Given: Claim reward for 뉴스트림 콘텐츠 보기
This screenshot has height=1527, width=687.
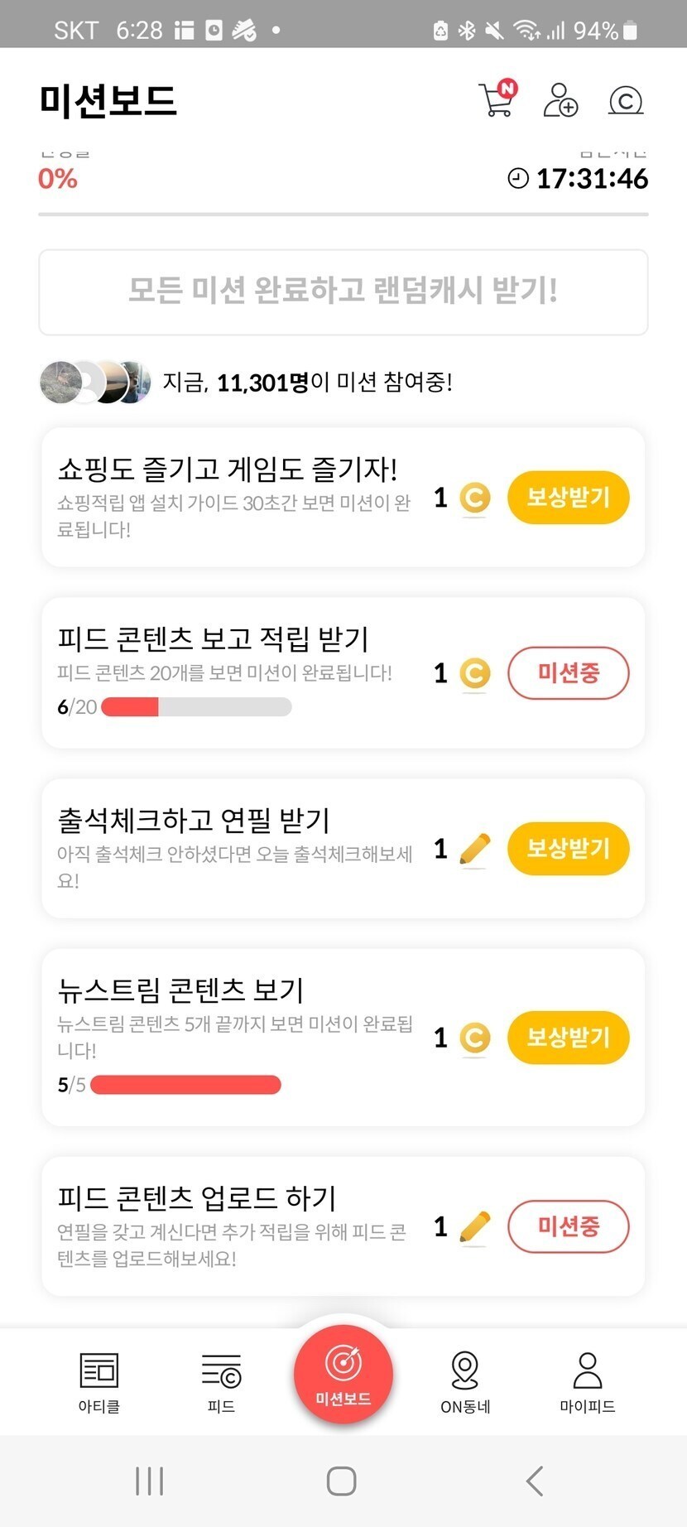Looking at the screenshot, I should tap(568, 1038).
